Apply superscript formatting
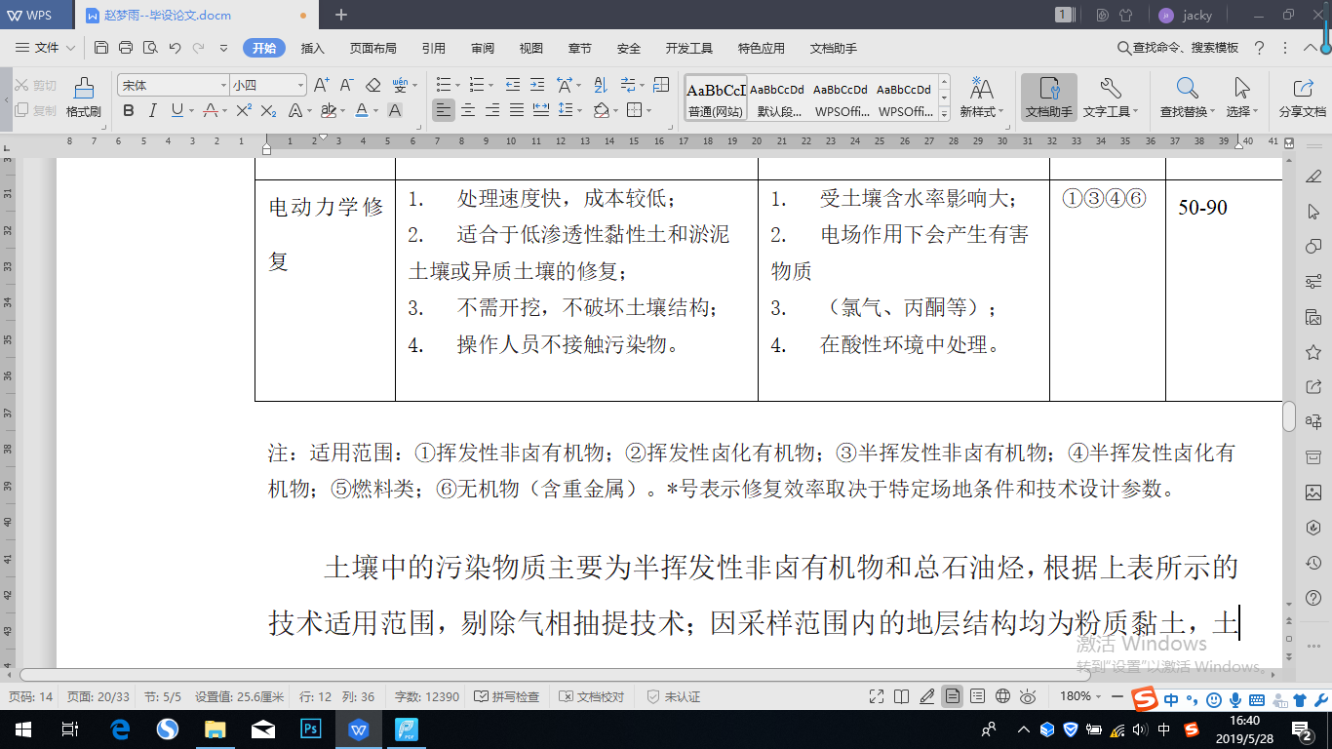This screenshot has height=749, width=1332. (x=245, y=110)
